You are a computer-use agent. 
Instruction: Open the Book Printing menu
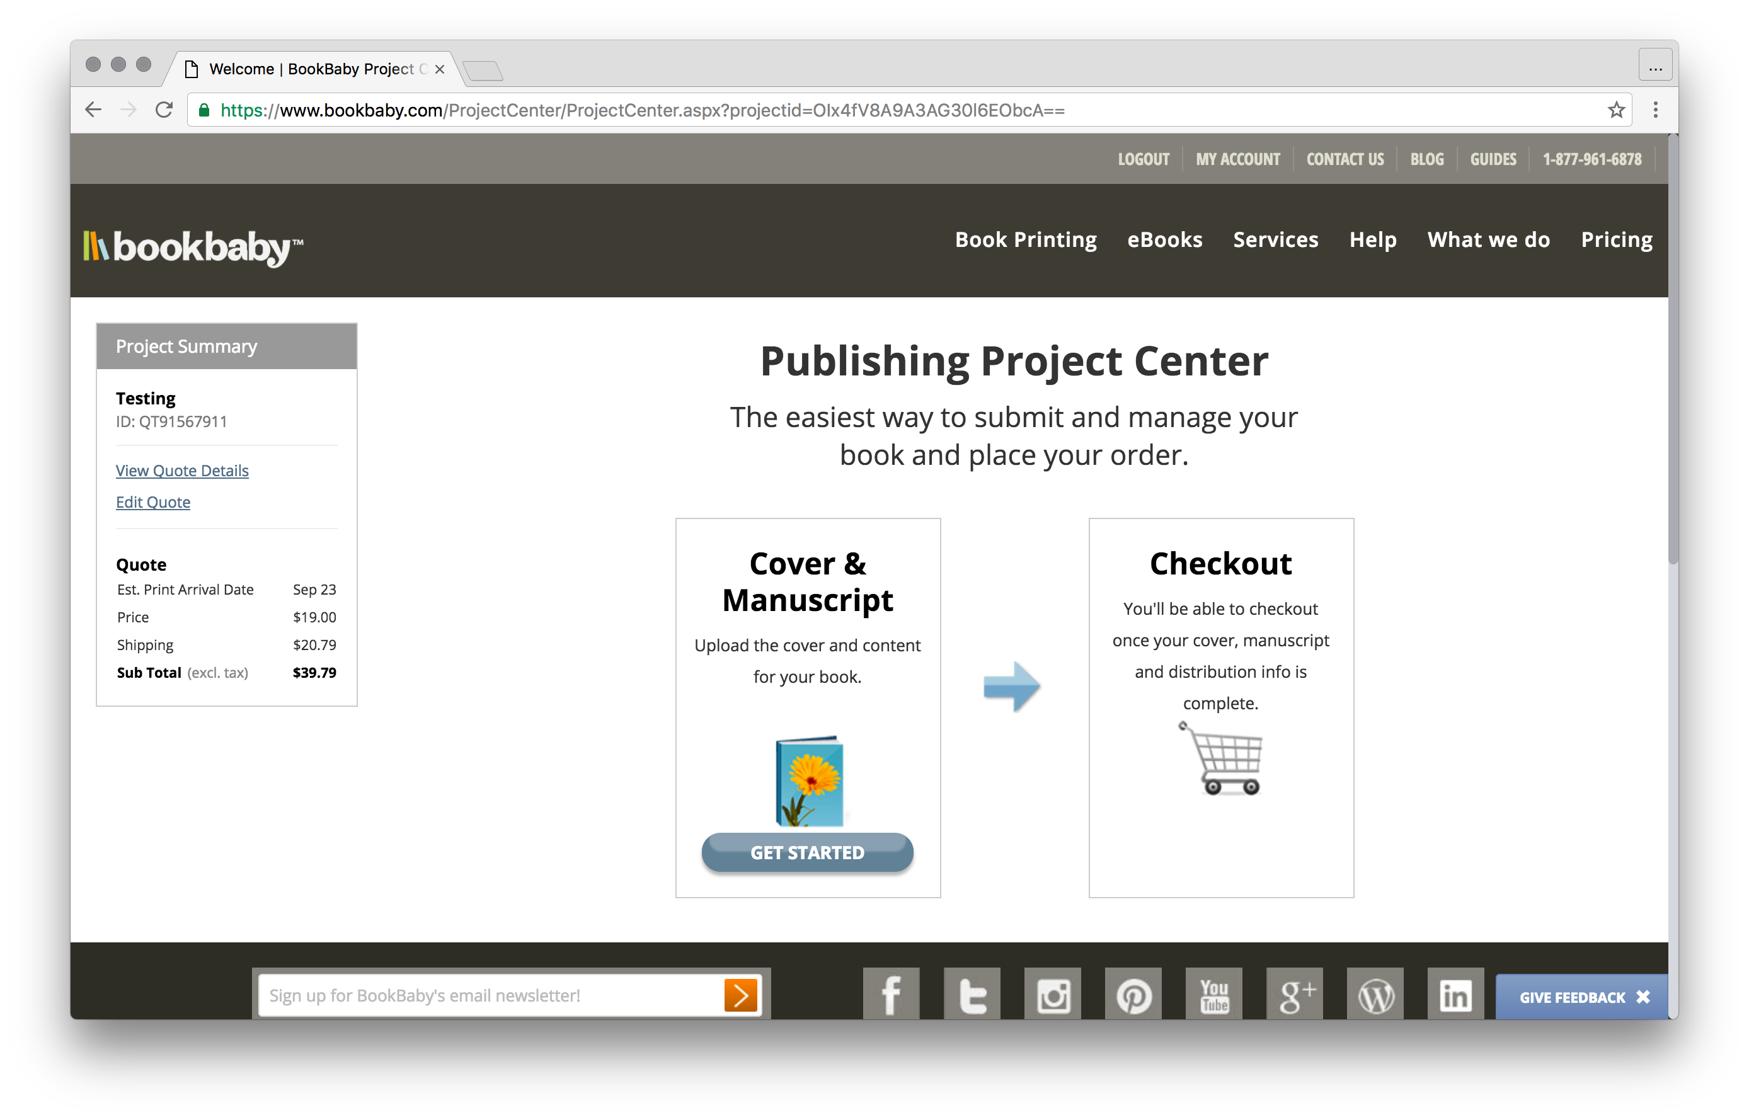1026,239
